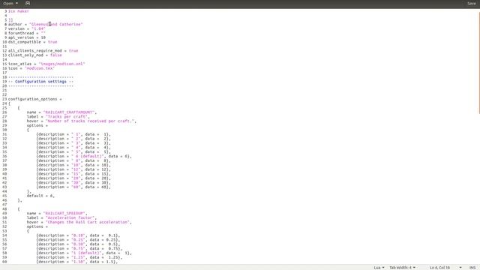Click the "all_clients_require_mod = true" line
480x270 pixels.
pyautogui.click(x=43, y=51)
